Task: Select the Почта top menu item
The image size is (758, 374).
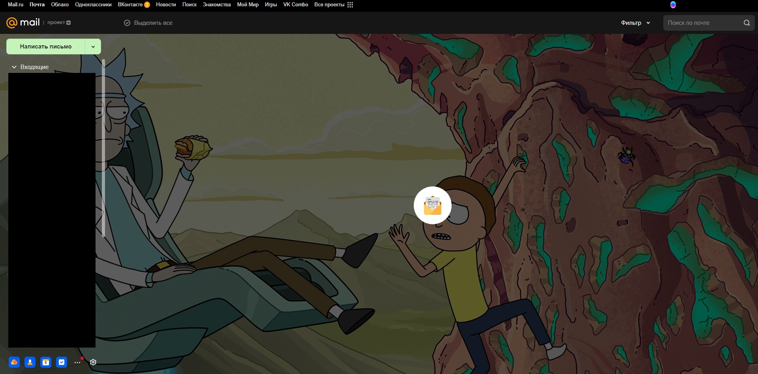Action: point(37,5)
